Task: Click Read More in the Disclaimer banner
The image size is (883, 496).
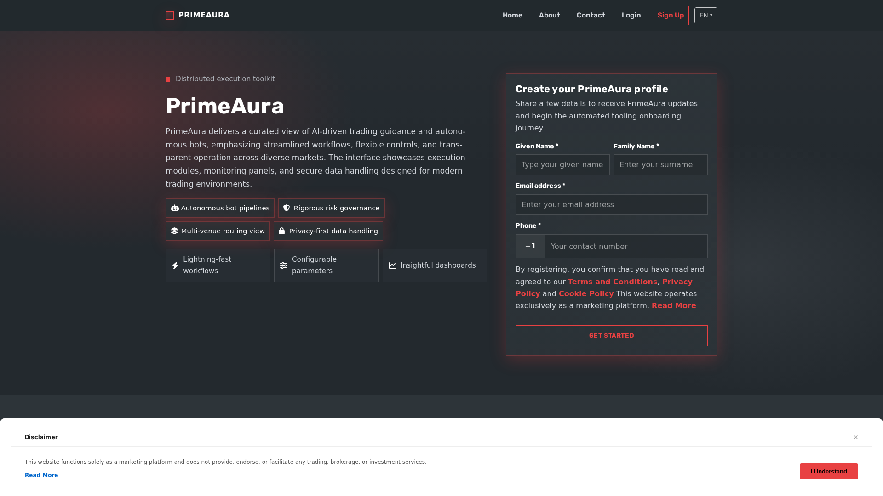Action: click(41, 475)
